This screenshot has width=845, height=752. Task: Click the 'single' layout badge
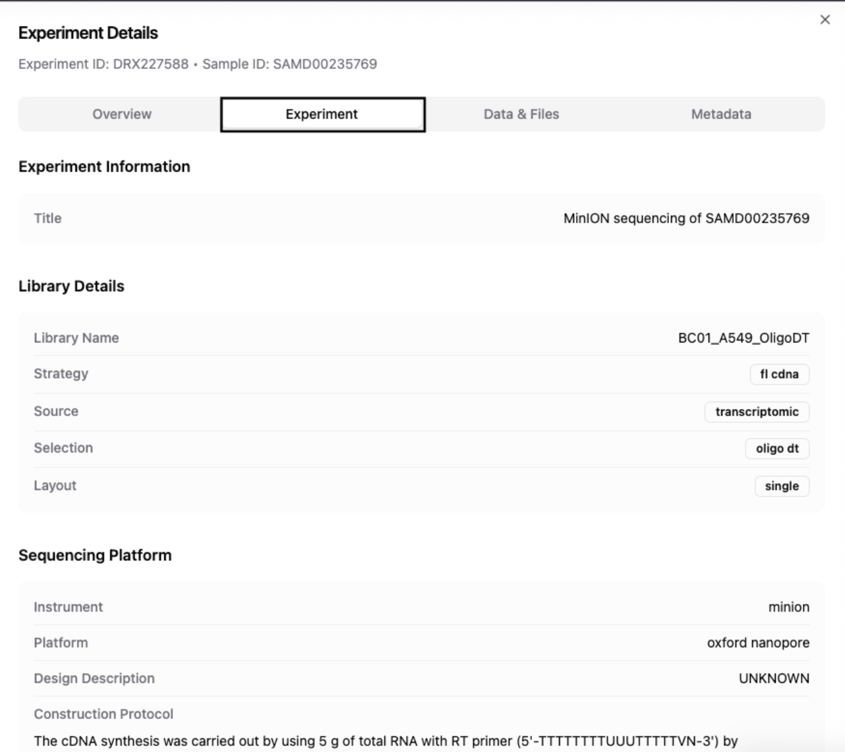tap(782, 486)
